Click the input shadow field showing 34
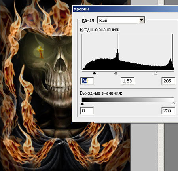The height and width of the screenshot is (171, 178). pos(87,81)
